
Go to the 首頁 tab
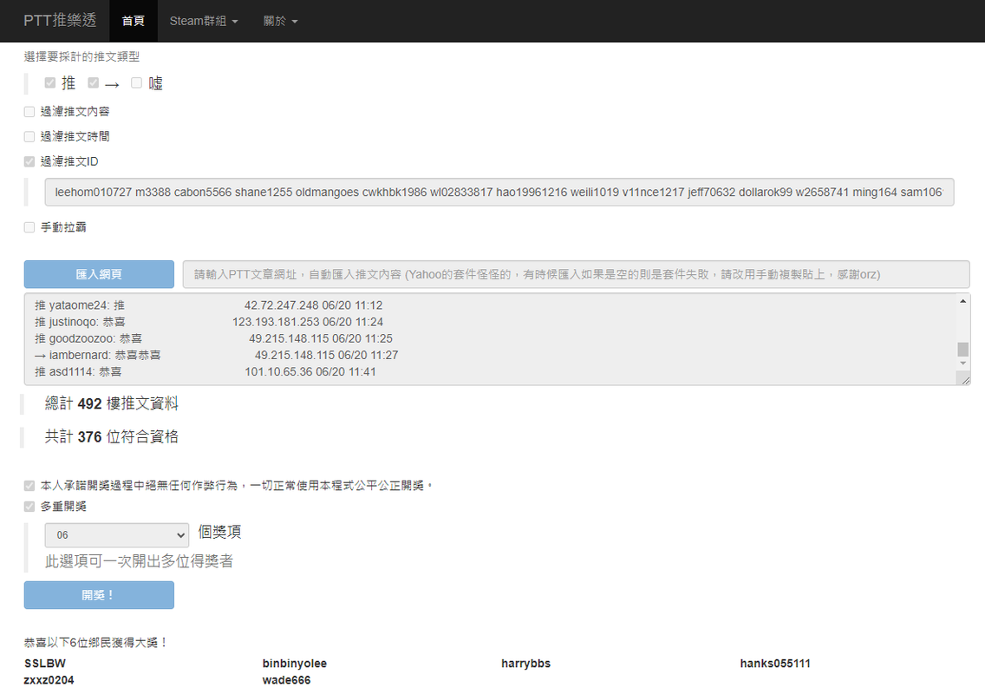134,21
